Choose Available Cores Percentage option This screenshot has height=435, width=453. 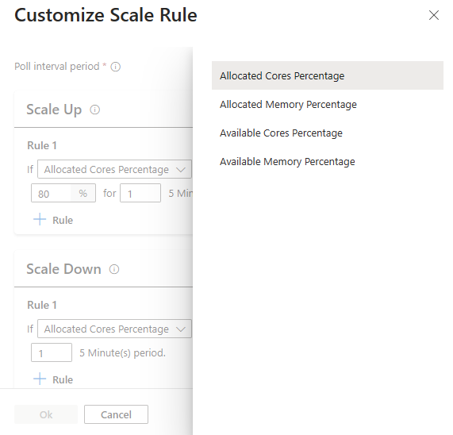point(328,133)
